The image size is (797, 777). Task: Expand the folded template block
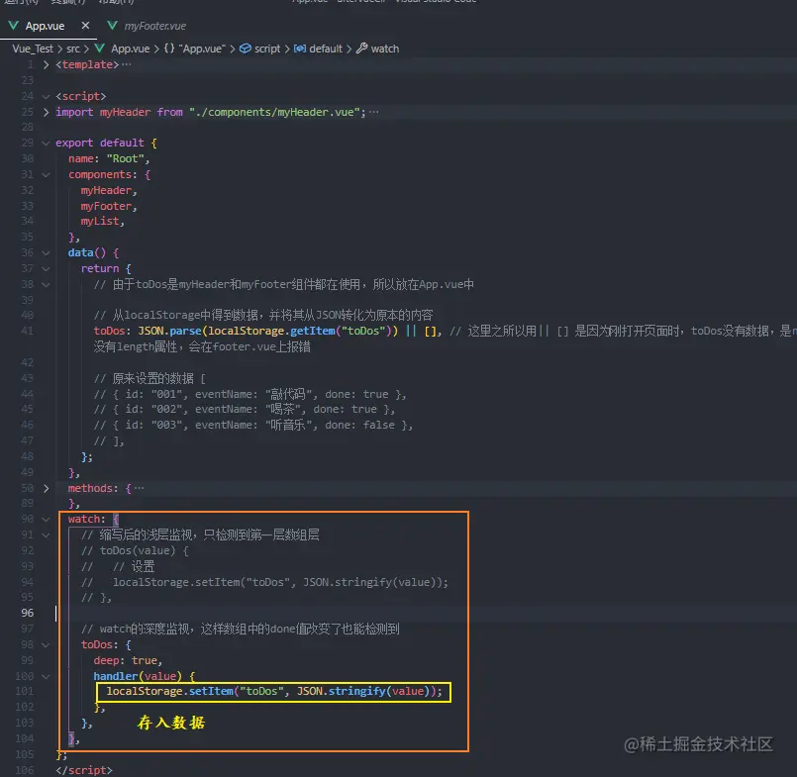coord(46,64)
